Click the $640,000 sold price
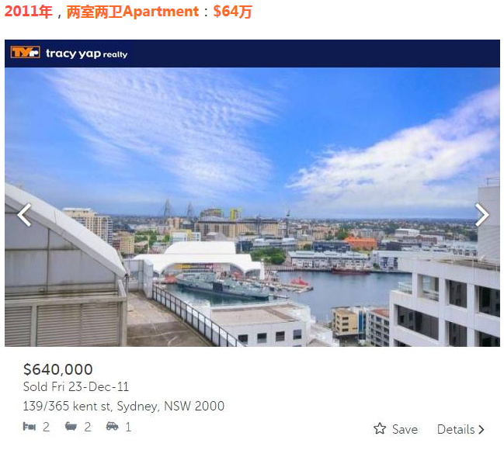 (x=58, y=369)
